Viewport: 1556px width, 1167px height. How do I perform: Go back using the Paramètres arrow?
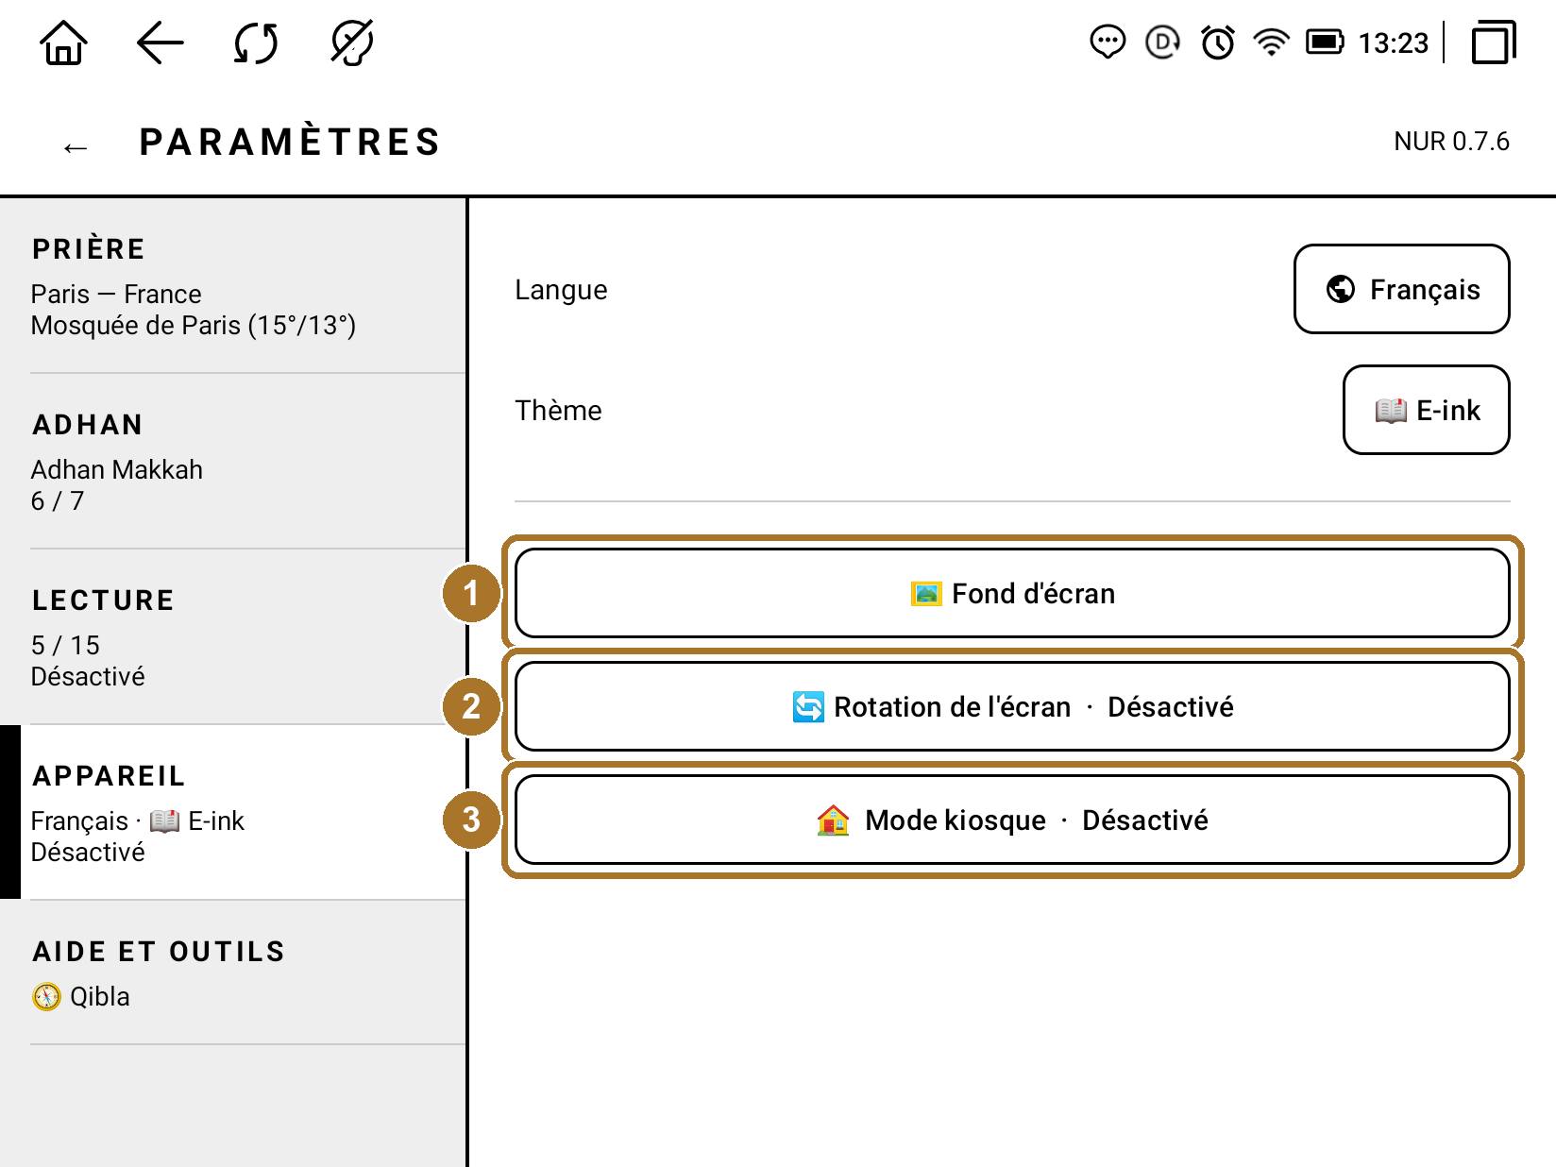[76, 148]
